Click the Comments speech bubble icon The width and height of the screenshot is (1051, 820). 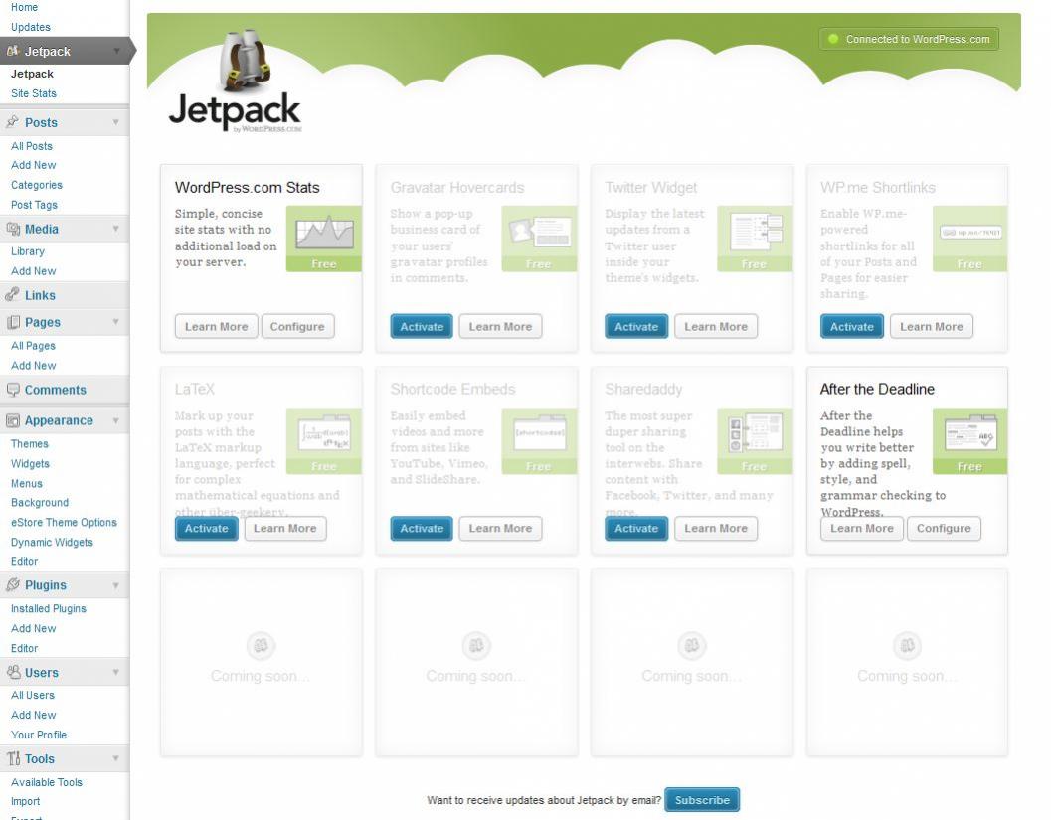[13, 390]
